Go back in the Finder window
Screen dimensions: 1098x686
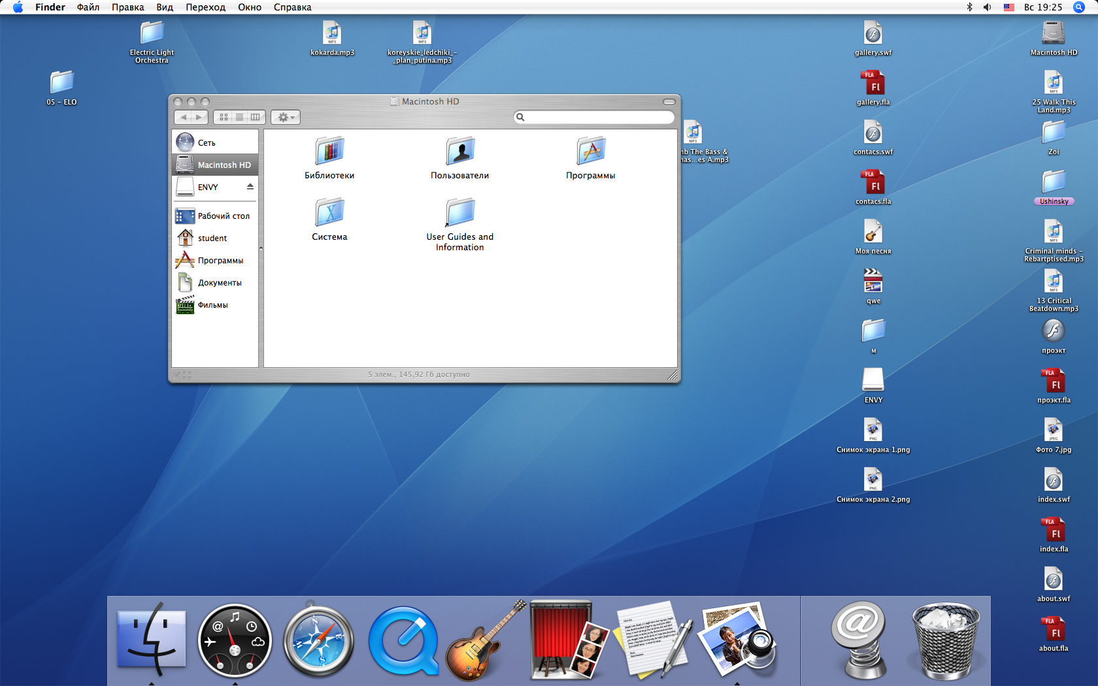(183, 117)
